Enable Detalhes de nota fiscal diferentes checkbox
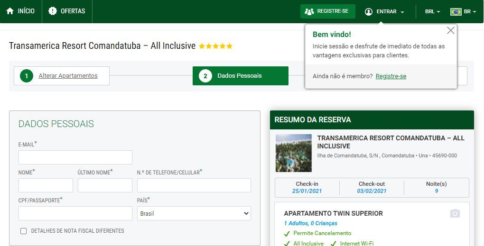 [x=23, y=231]
